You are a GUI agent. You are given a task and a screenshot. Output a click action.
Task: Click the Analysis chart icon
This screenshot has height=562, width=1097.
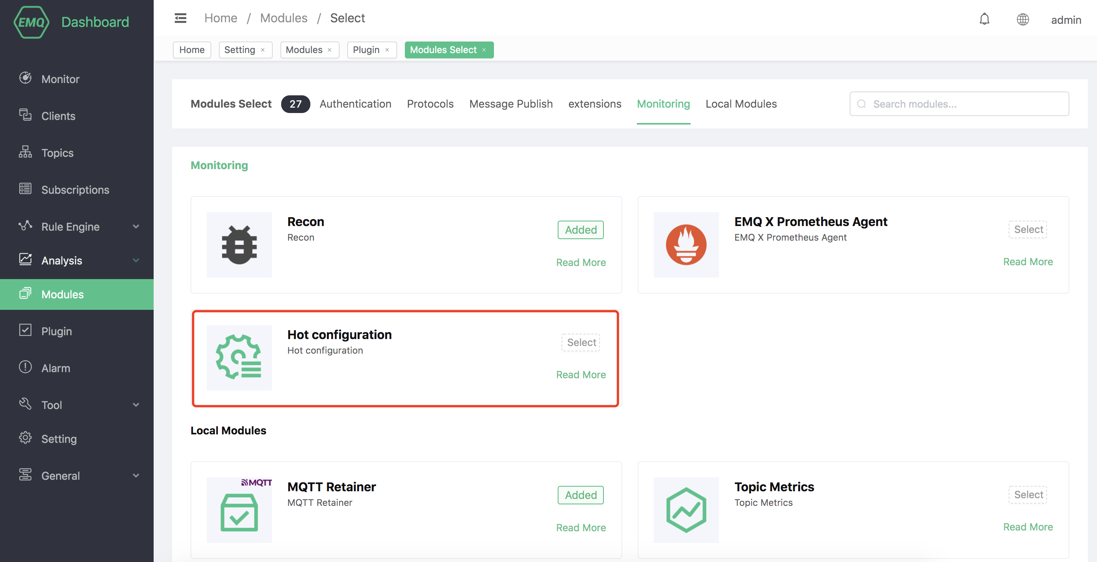coord(25,259)
